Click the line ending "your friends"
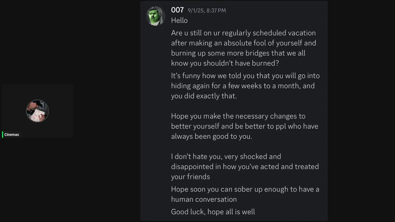The image size is (395, 222). coord(190,177)
